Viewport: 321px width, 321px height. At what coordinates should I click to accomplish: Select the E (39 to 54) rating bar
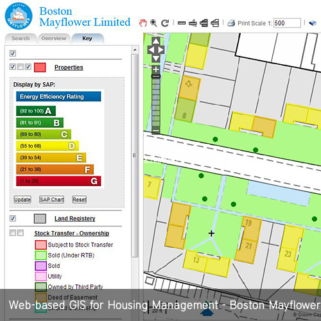pos(51,158)
